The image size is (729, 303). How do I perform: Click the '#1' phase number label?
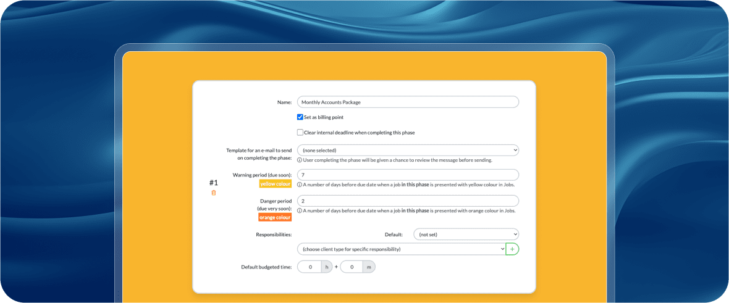click(214, 183)
